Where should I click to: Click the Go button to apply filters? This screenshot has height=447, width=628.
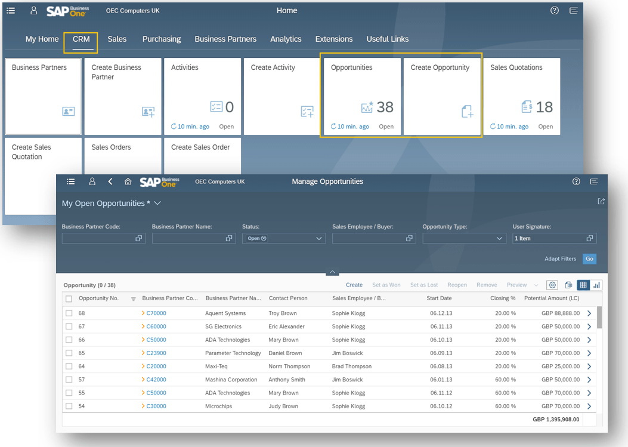[x=589, y=258]
